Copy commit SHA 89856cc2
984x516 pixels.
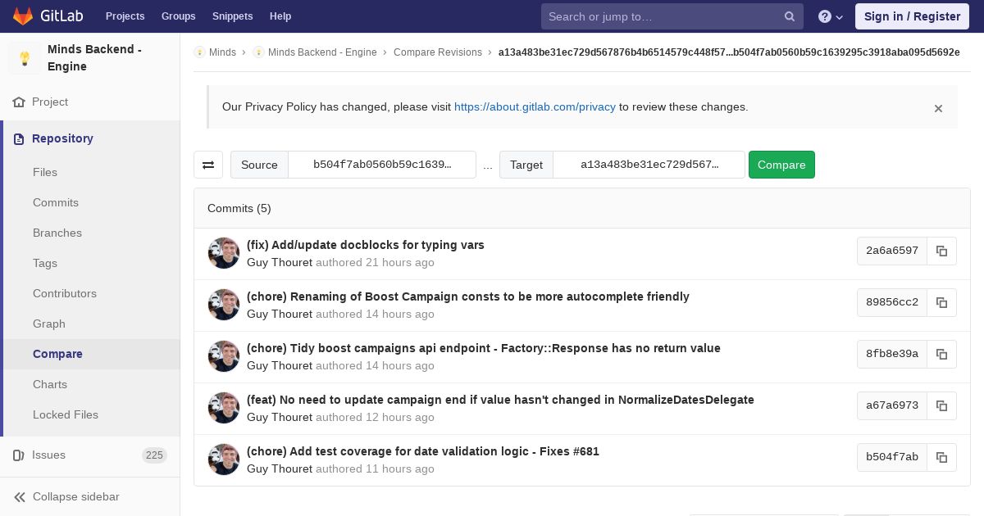tap(941, 303)
